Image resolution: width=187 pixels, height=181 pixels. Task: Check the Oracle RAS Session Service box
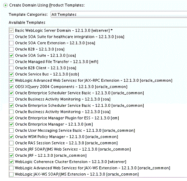pos(12,143)
